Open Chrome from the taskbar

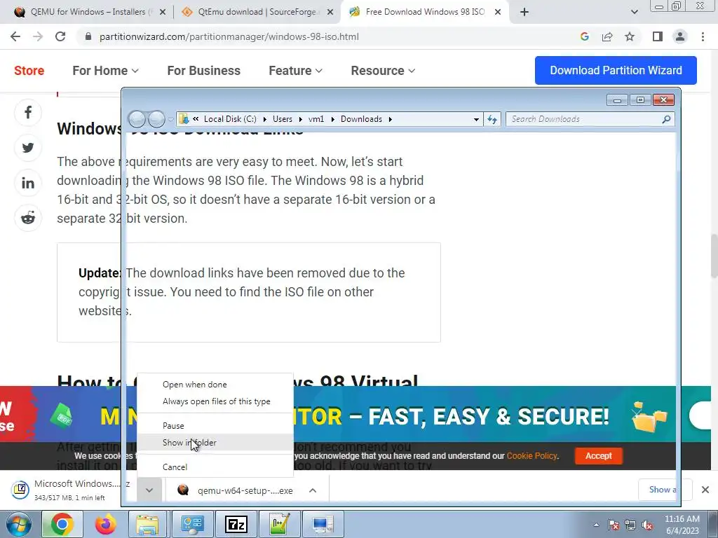pos(62,524)
